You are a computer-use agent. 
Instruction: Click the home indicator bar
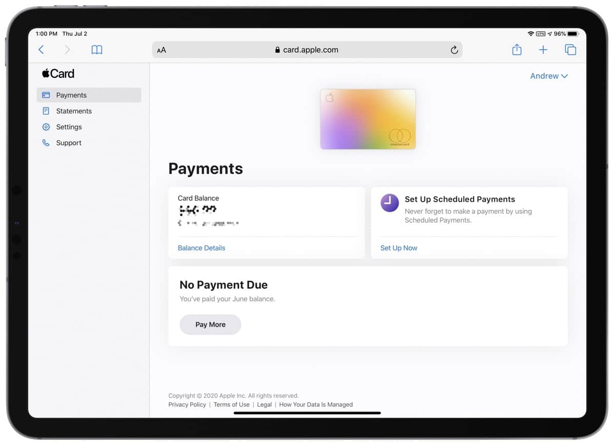(307, 413)
